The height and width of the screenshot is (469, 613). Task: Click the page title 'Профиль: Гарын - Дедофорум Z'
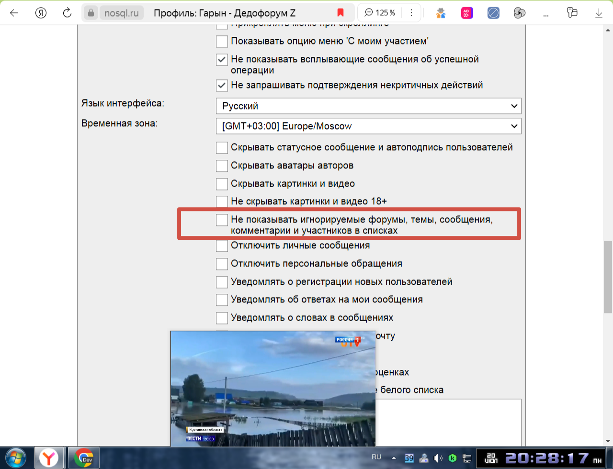pos(225,13)
